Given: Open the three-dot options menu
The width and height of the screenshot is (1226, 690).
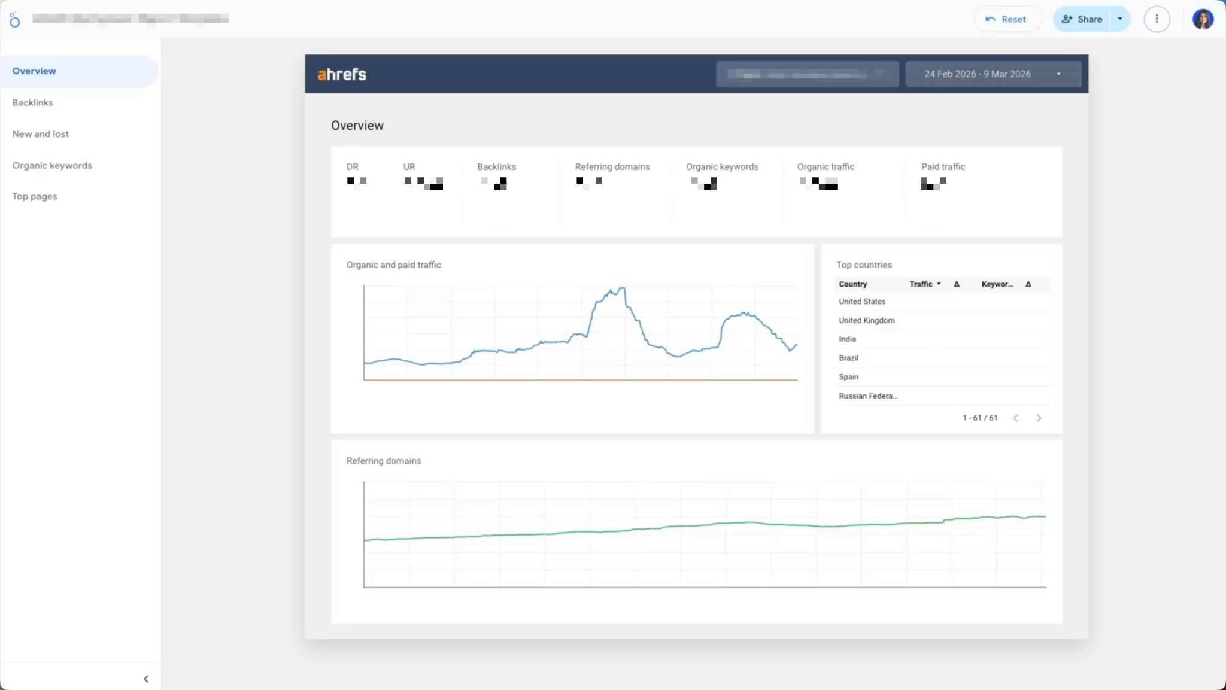Looking at the screenshot, I should tap(1157, 19).
